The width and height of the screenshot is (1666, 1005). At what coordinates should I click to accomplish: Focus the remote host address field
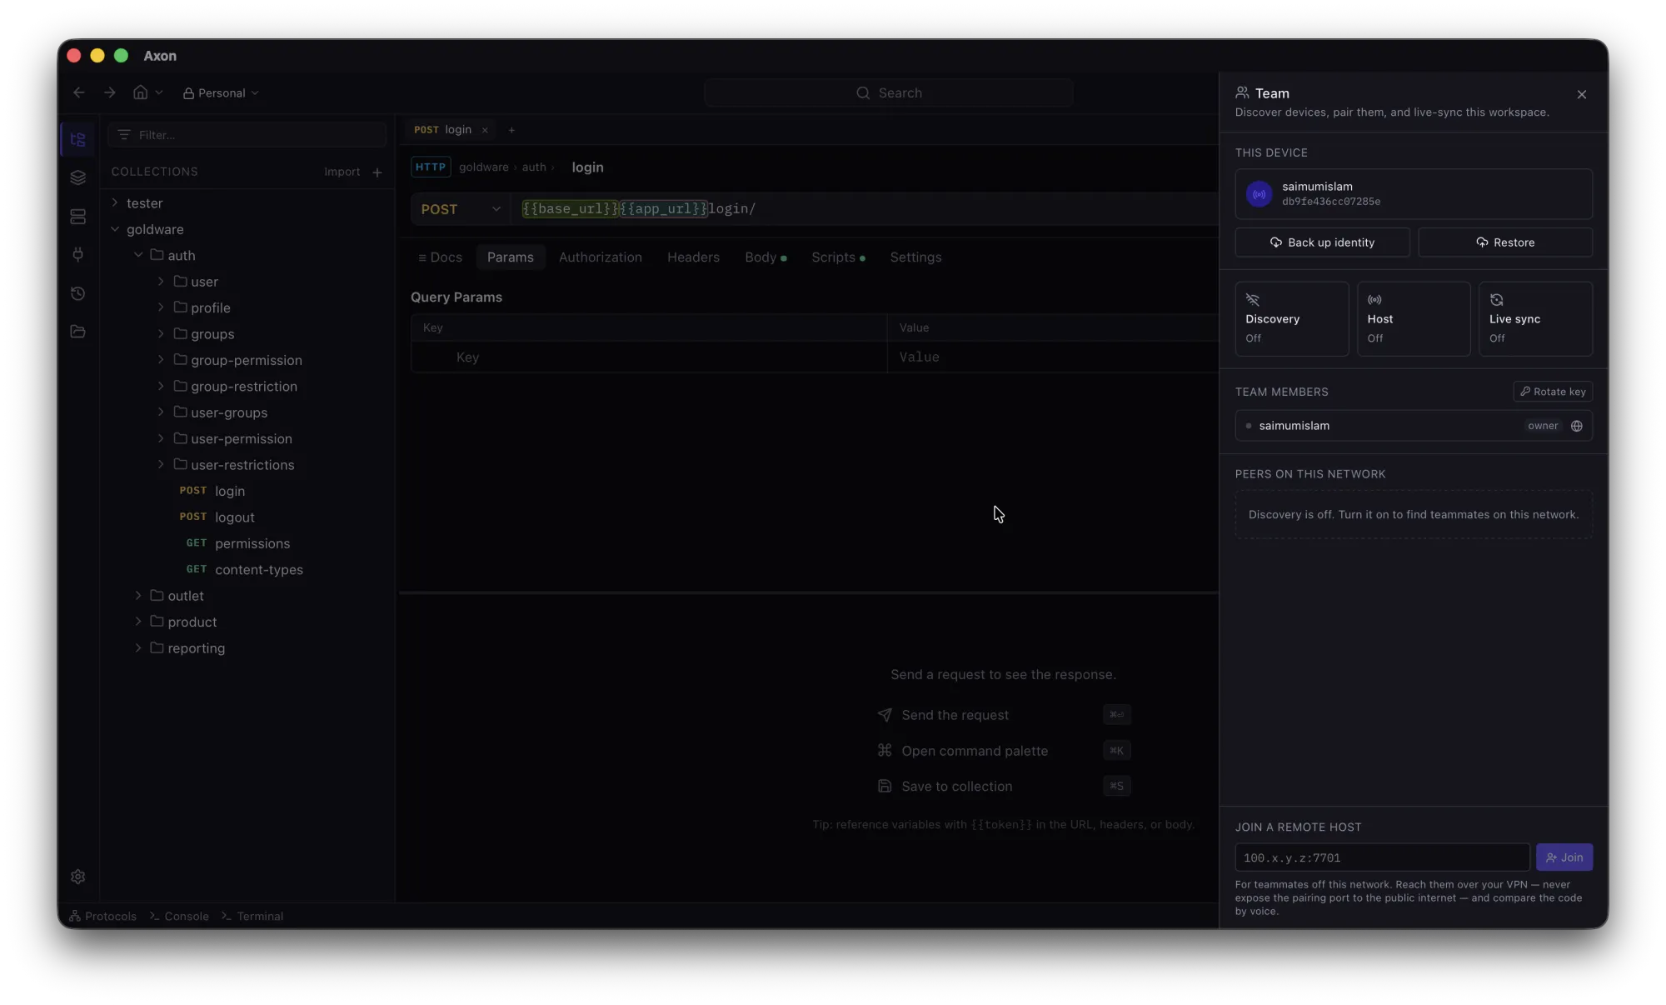point(1382,857)
